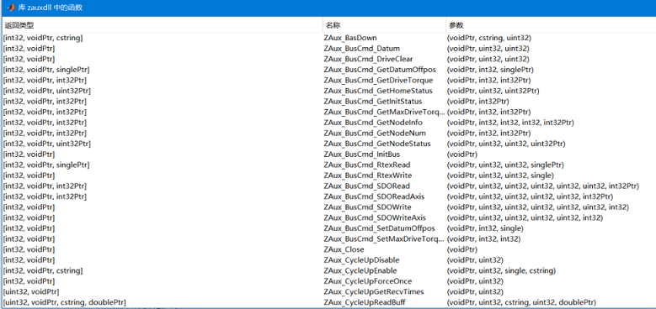The height and width of the screenshot is (309, 656).
Task: Select the ZAux_CycleUpForceOnce function name
Action: coord(368,281)
